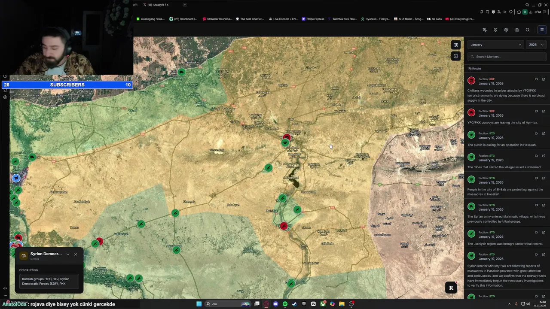Image resolution: width=550 pixels, height=309 pixels.
Task: Play video of Ayn-Isa convoys entry
Action: click(537, 111)
